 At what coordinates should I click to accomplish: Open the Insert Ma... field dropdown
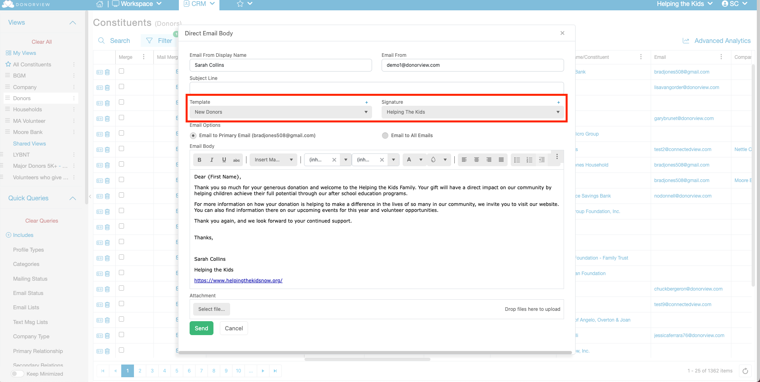tap(273, 160)
